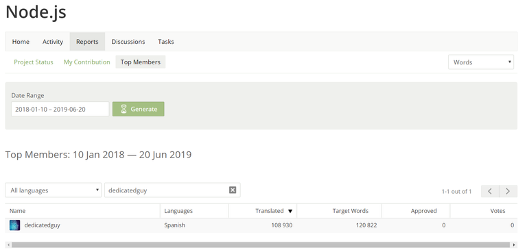This screenshot has width=527, height=252.
Task: Switch to the Activity tab
Action: (53, 42)
